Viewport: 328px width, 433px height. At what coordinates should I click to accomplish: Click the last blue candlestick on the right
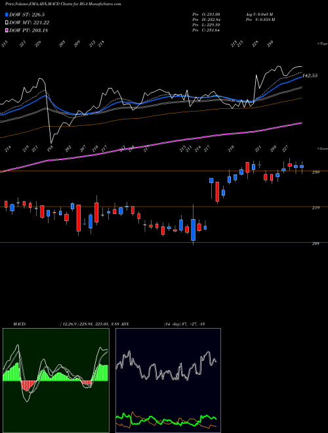(302, 167)
